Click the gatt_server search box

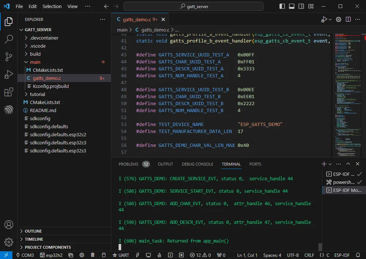click(x=193, y=6)
